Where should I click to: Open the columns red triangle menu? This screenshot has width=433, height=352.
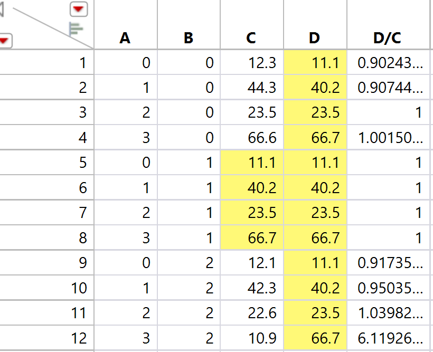coord(79,9)
